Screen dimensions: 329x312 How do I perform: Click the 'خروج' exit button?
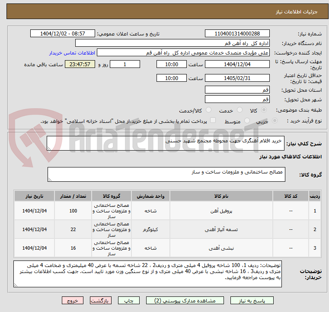click(73, 300)
